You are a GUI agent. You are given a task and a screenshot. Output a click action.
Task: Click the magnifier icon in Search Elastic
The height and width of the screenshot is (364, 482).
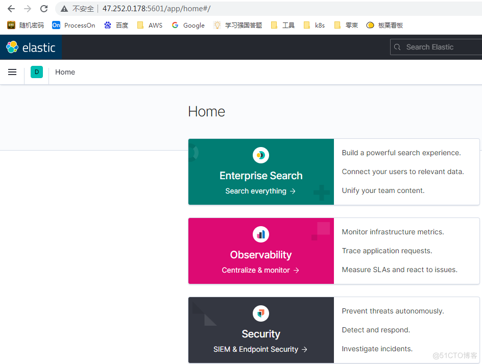tap(397, 47)
